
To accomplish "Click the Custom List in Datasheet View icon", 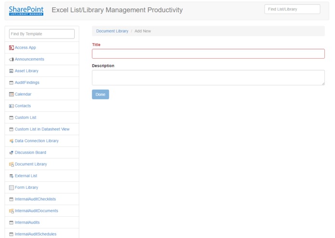I will click(11, 129).
